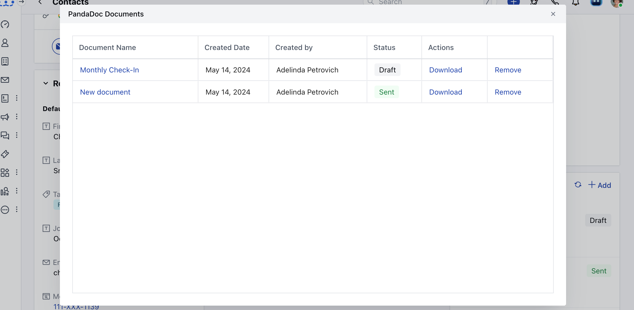Close the PandaDoc Documents dialog
634x310 pixels.
553,14
